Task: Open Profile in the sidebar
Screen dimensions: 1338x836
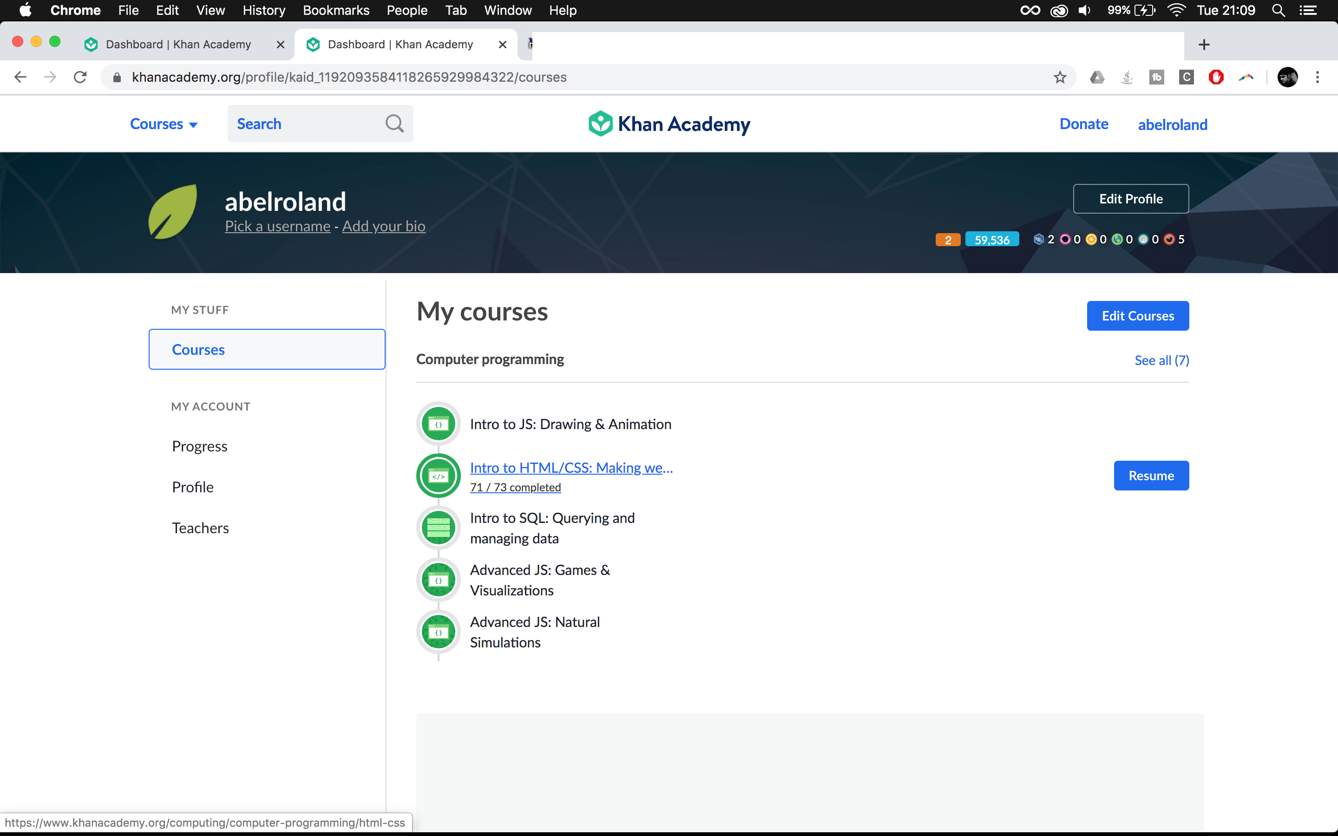Action: click(x=192, y=487)
